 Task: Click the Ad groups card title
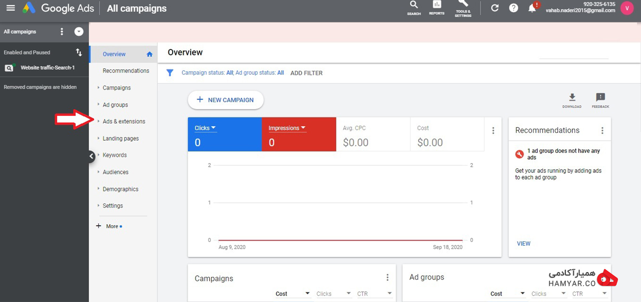427,277
